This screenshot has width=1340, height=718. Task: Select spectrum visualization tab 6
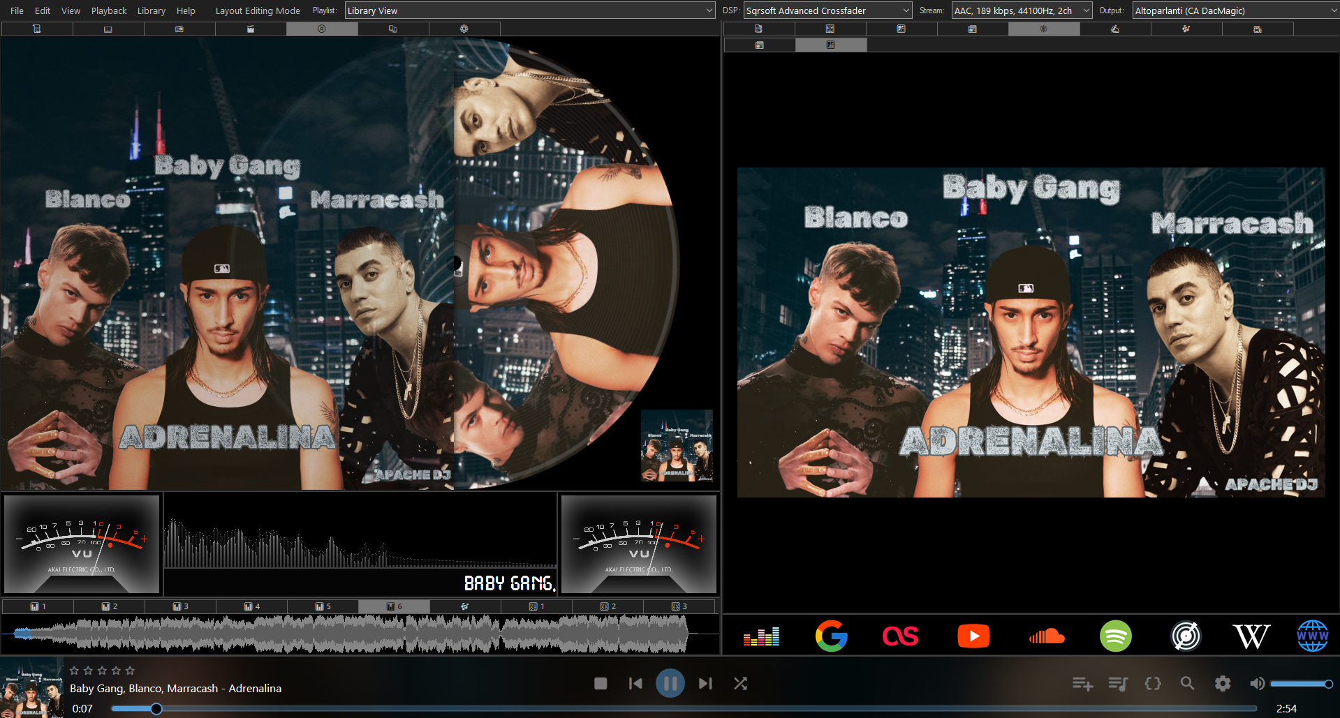pyautogui.click(x=395, y=606)
